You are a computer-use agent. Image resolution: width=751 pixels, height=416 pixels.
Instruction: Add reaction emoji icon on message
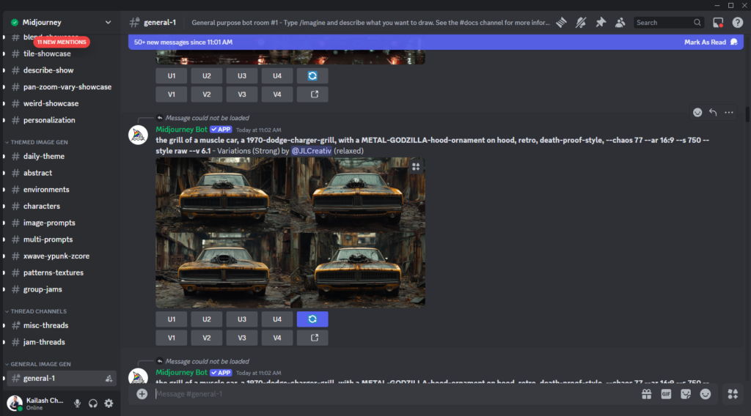(697, 112)
